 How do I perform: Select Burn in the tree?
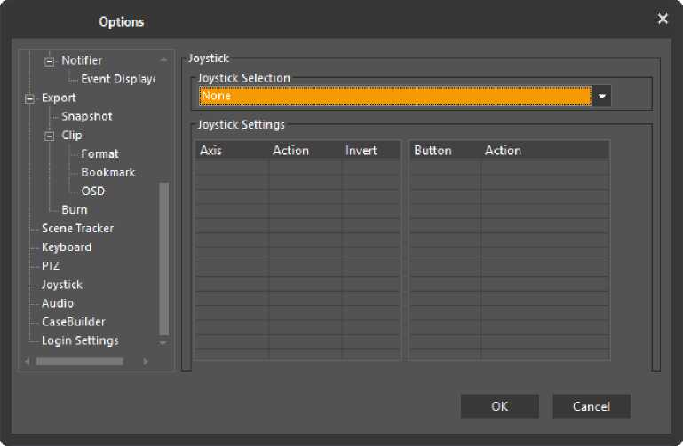[x=75, y=209]
